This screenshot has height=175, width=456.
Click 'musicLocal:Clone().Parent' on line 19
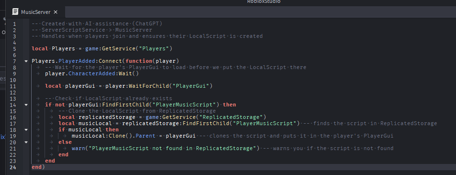point(114,136)
